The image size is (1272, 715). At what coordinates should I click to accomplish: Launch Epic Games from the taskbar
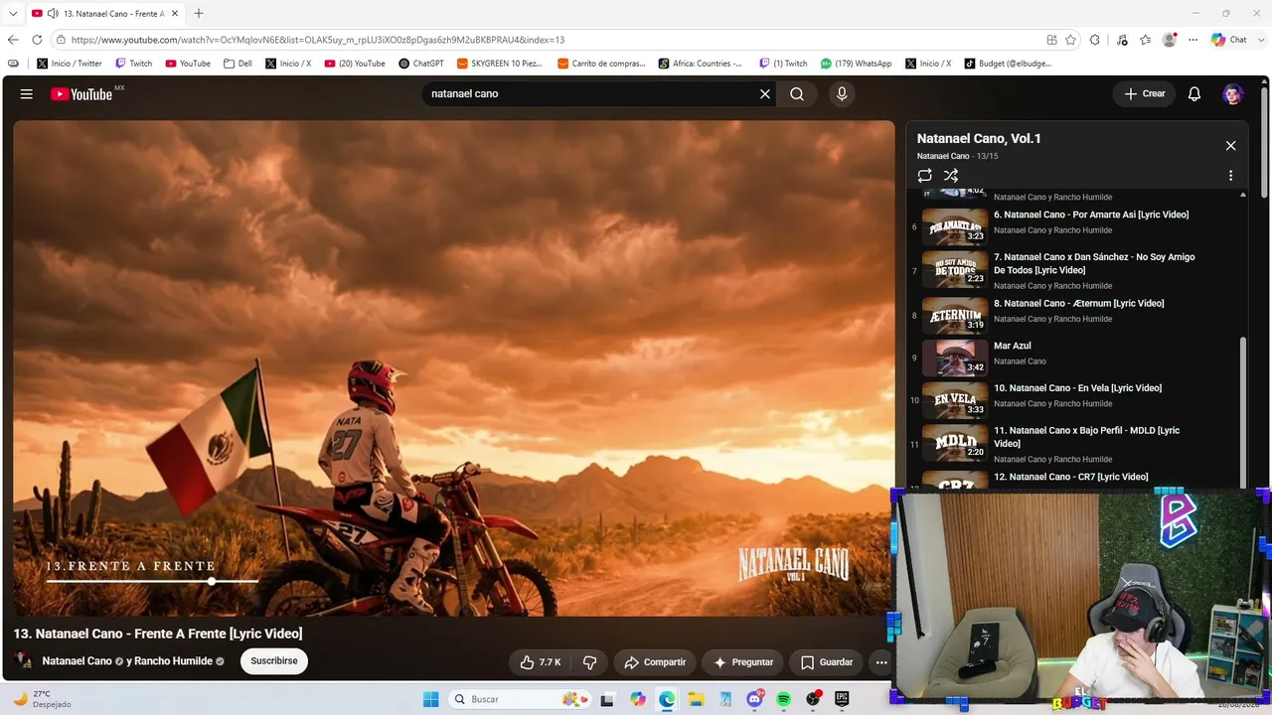click(842, 699)
